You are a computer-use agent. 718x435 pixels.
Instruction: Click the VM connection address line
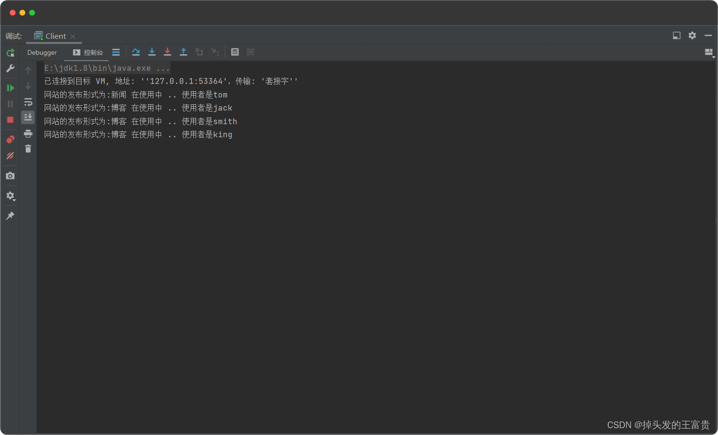click(171, 81)
